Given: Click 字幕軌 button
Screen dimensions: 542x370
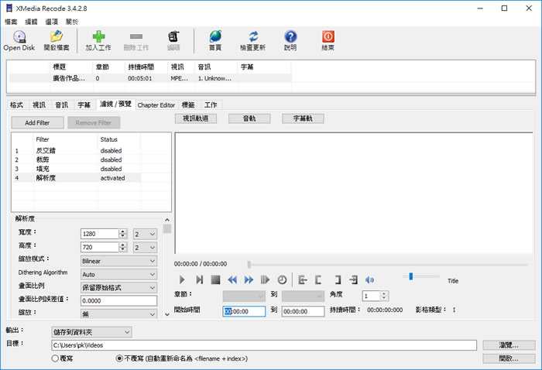Looking at the screenshot, I should [303, 118].
